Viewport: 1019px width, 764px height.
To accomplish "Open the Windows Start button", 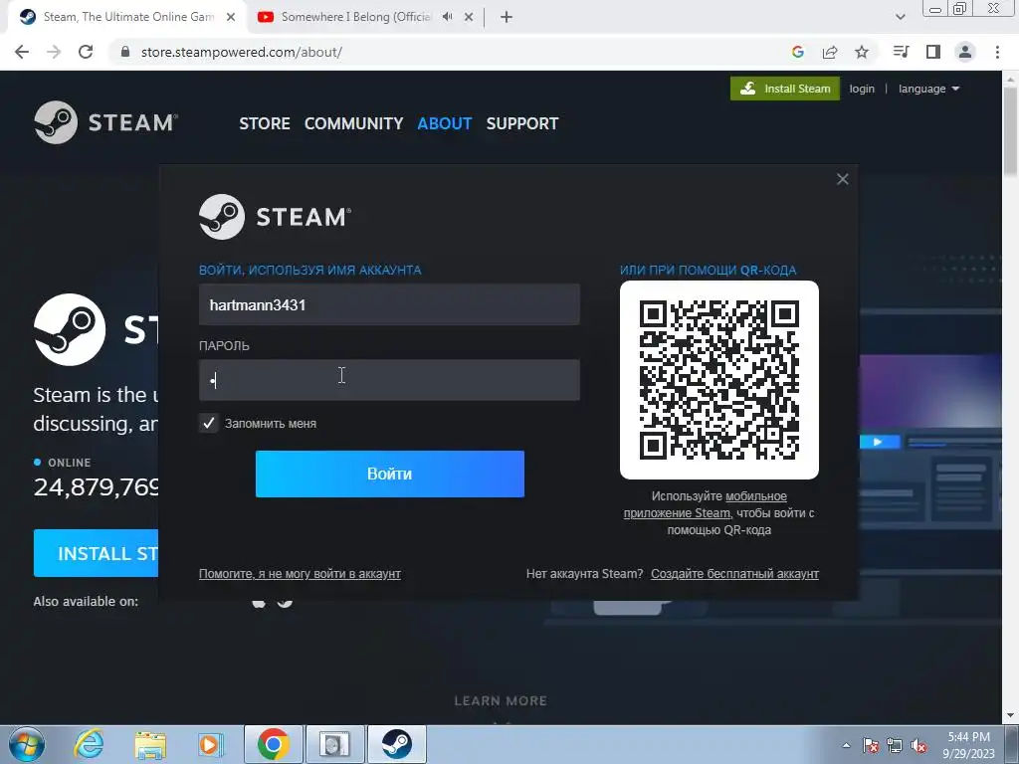I will [27, 744].
